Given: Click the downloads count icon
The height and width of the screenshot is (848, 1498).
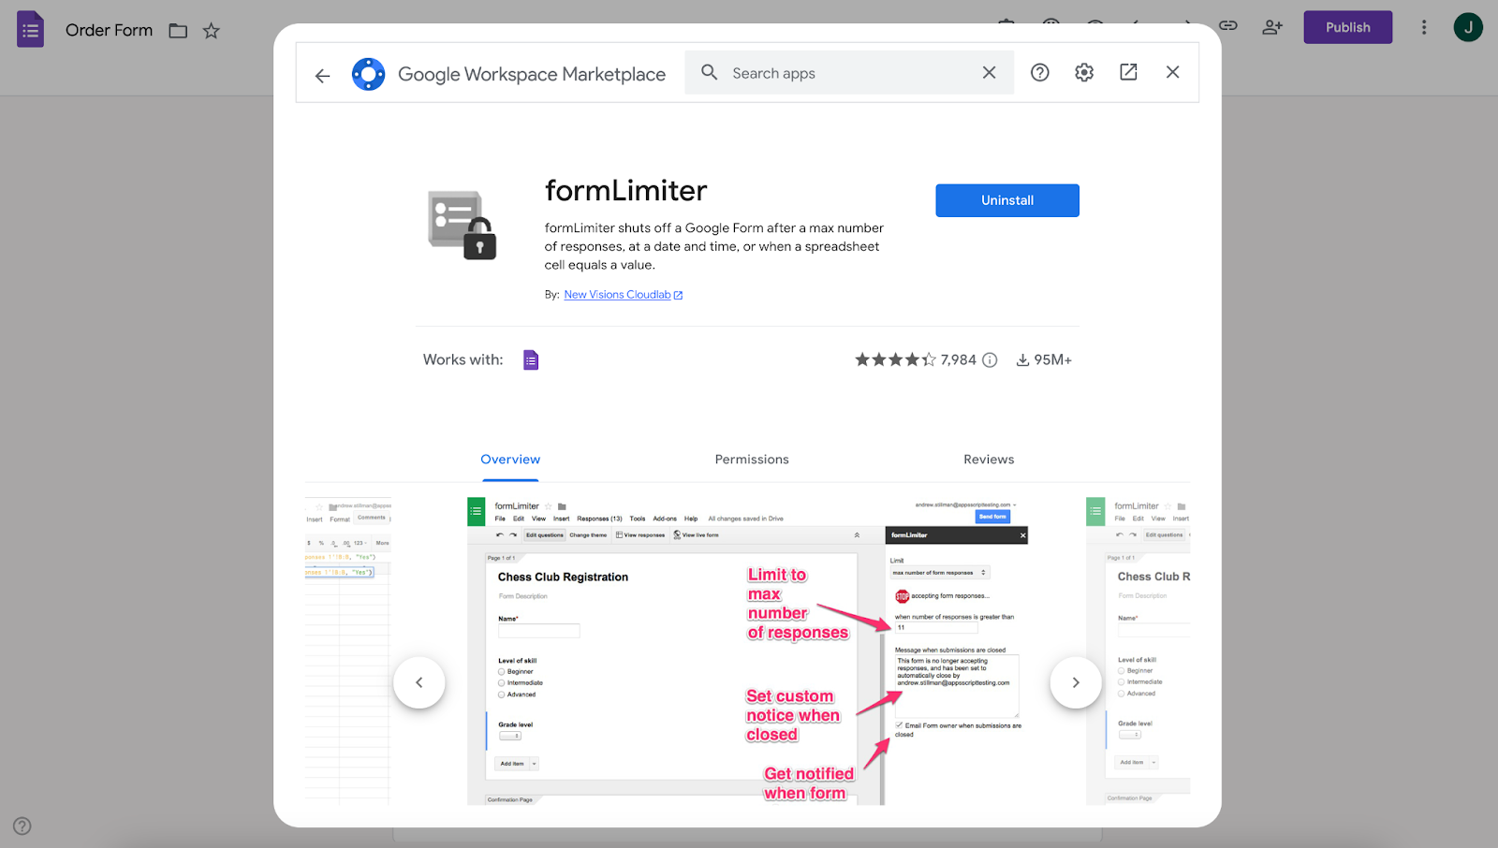Looking at the screenshot, I should point(1022,360).
